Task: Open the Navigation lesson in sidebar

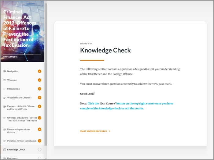Action: [13, 71]
